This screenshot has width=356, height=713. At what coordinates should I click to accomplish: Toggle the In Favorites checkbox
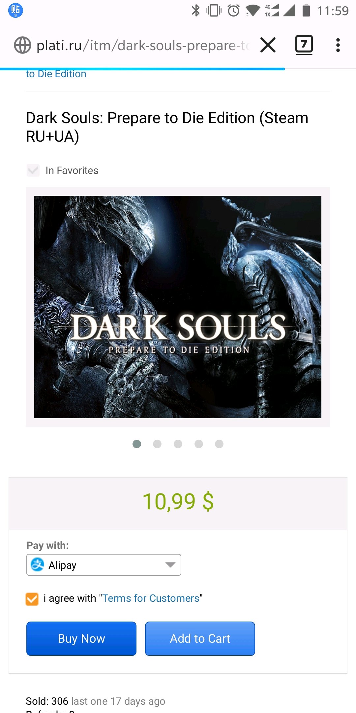pyautogui.click(x=33, y=170)
